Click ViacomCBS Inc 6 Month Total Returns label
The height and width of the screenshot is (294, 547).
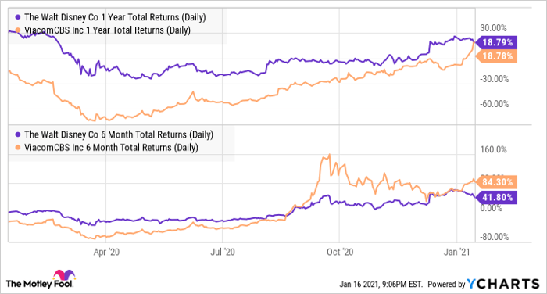click(x=111, y=148)
